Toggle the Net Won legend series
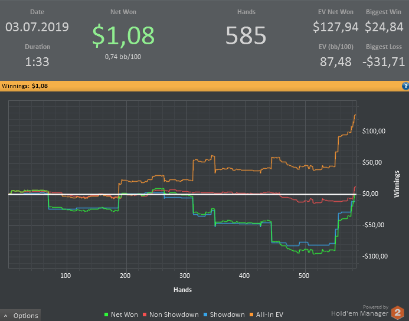 click(121, 315)
